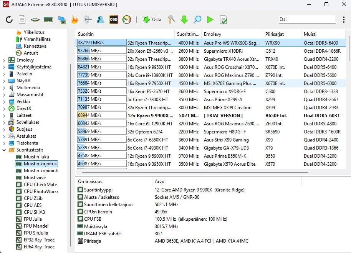Expand the Verkko tree node

pyautogui.click(x=4, y=102)
